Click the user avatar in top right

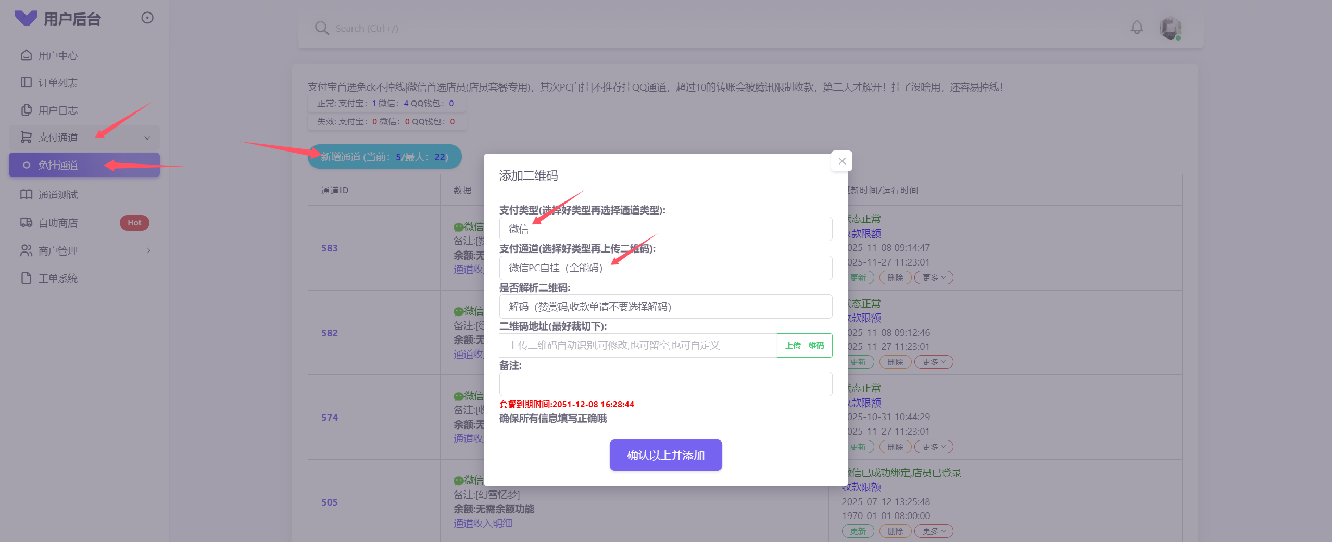click(x=1170, y=29)
